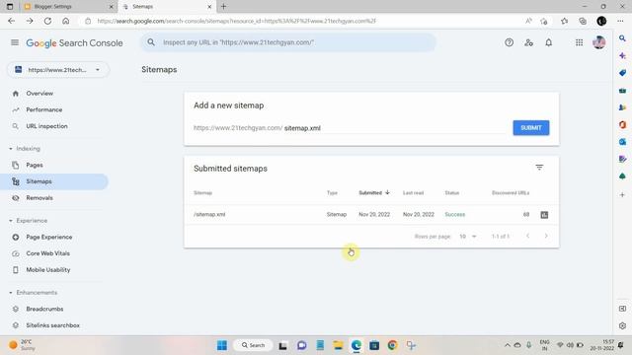Open File Explorer from taskbar
Viewport: 632px width, 355px height.
pos(338,345)
